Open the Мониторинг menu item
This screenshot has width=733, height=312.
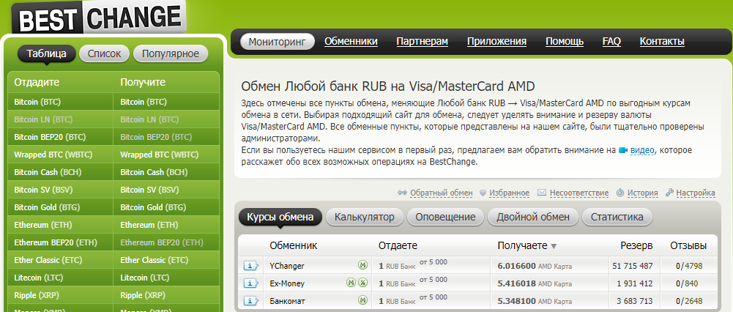(277, 42)
